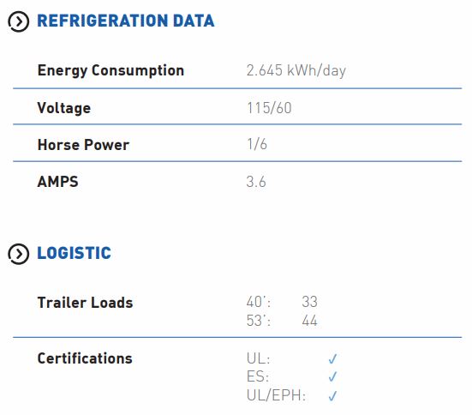Click the UL/EPH certification checkmark
Screen dimensions: 472x415
pyautogui.click(x=332, y=395)
